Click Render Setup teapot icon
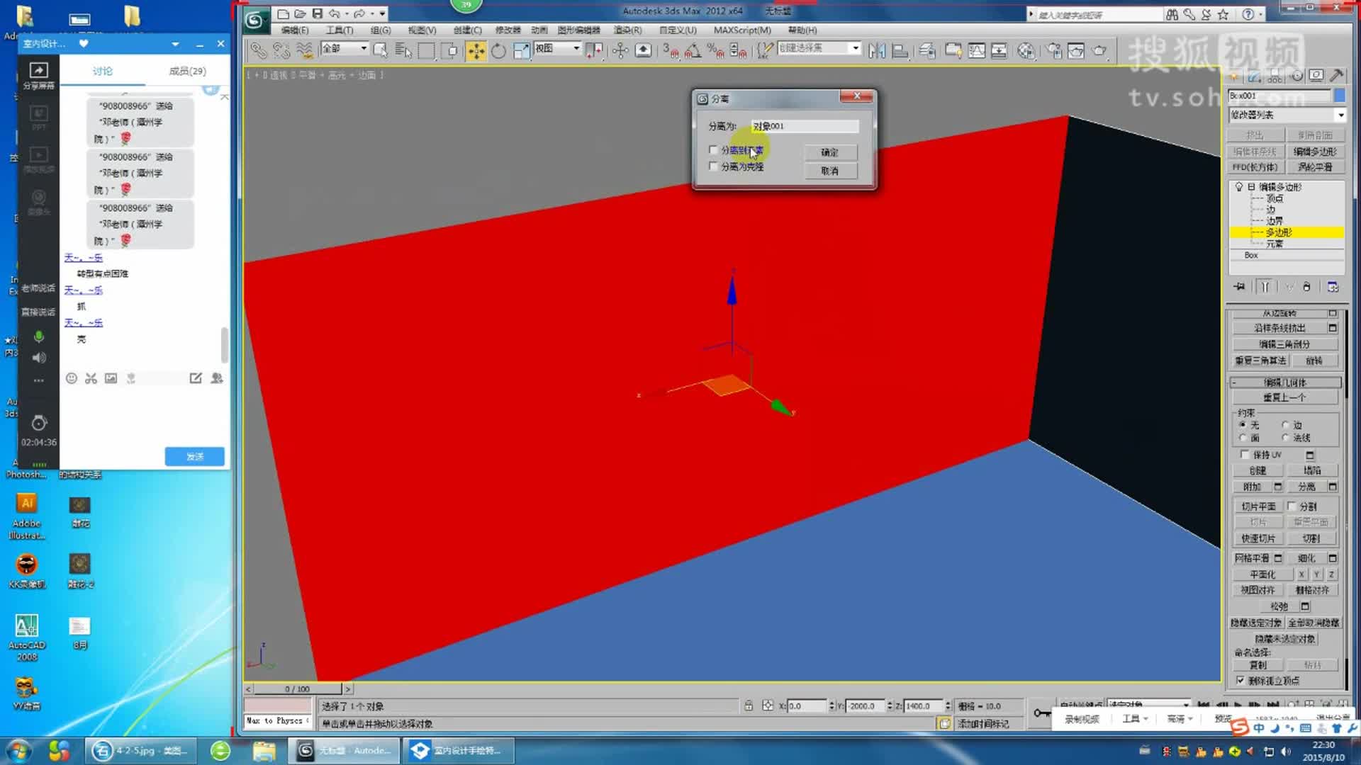 1054,50
